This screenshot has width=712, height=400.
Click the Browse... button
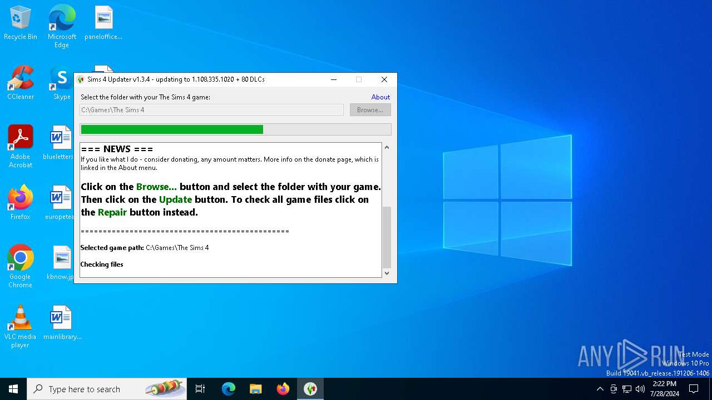(370, 110)
